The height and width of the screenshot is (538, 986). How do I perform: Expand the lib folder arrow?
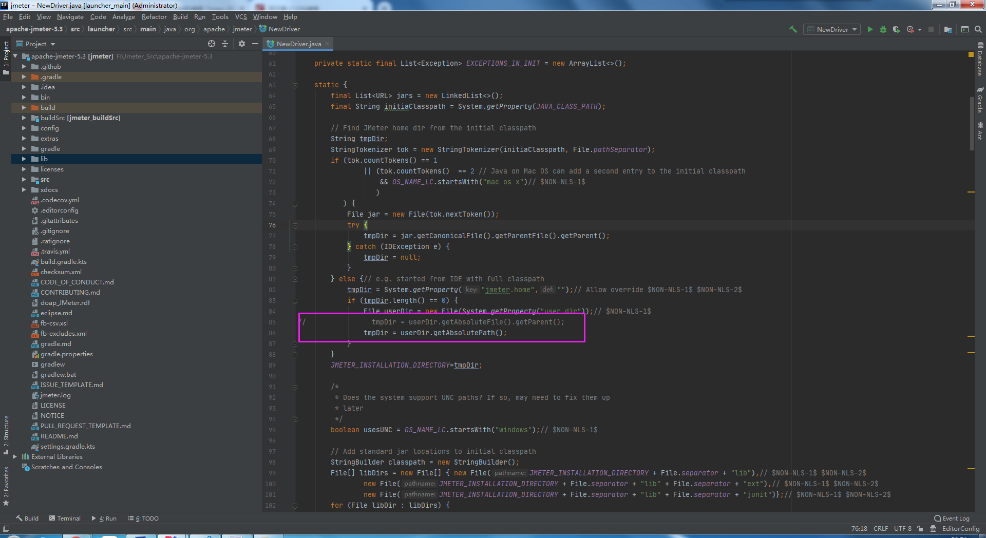[24, 159]
